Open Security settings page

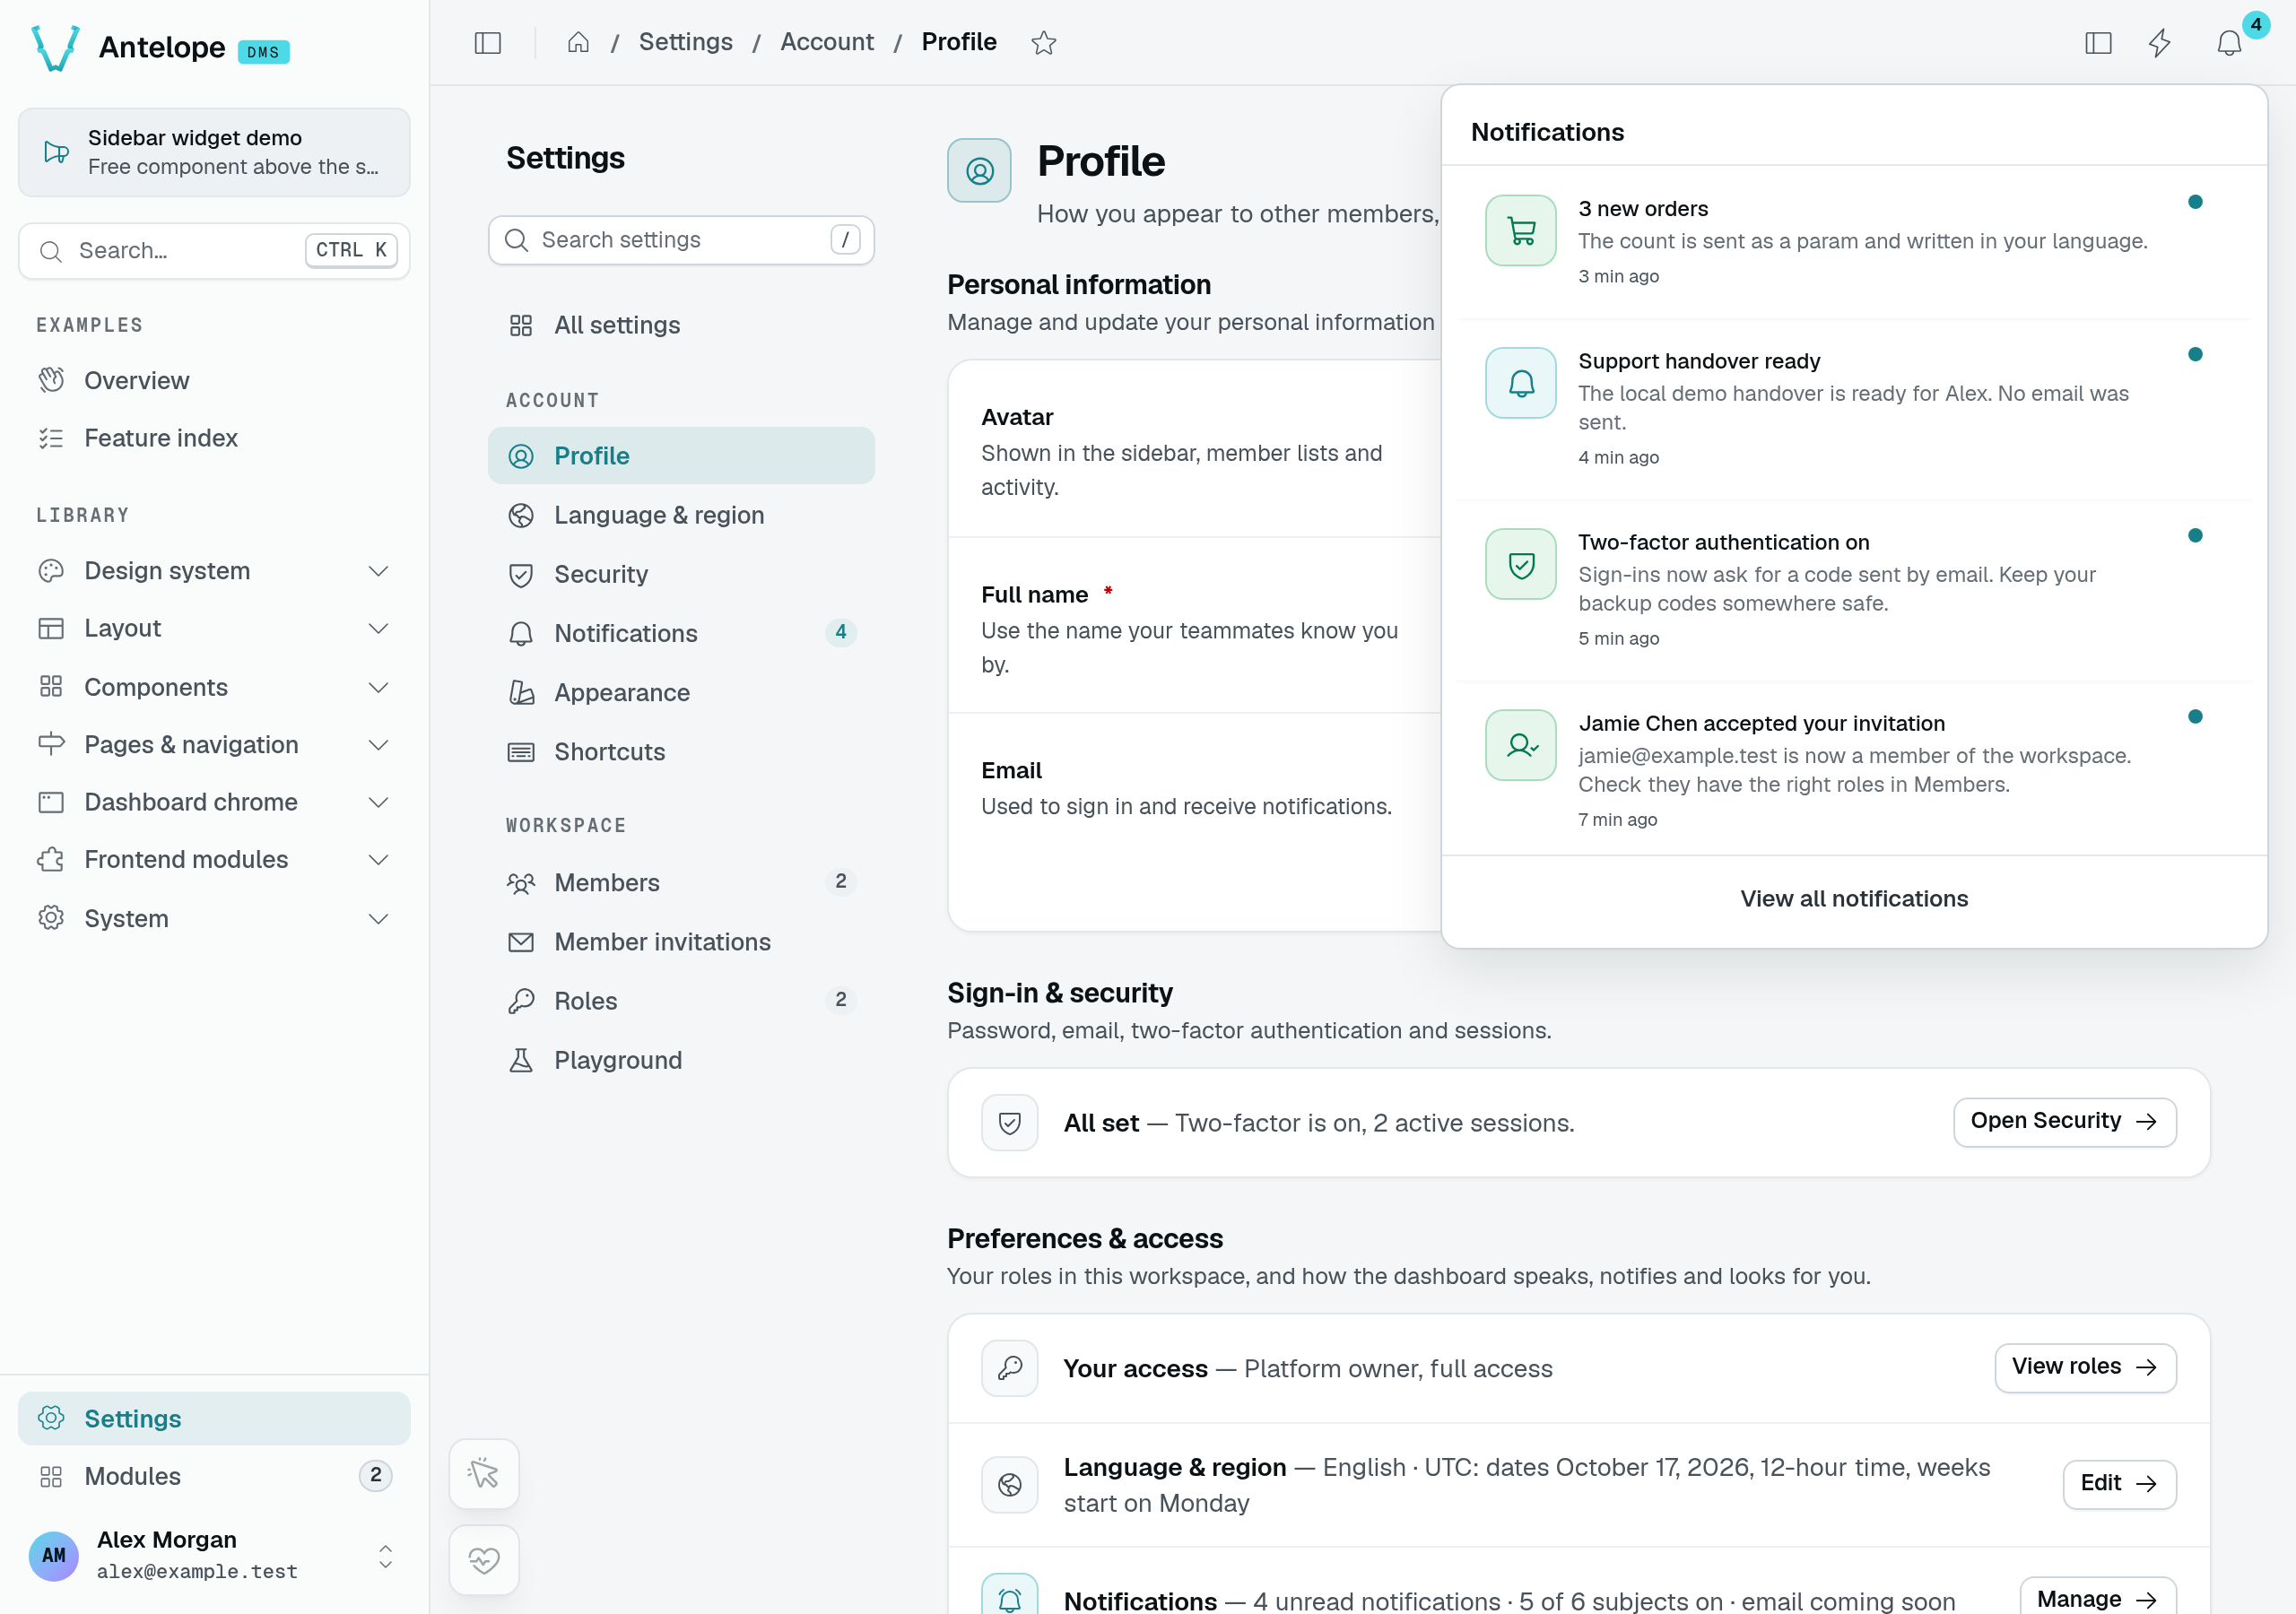681,574
